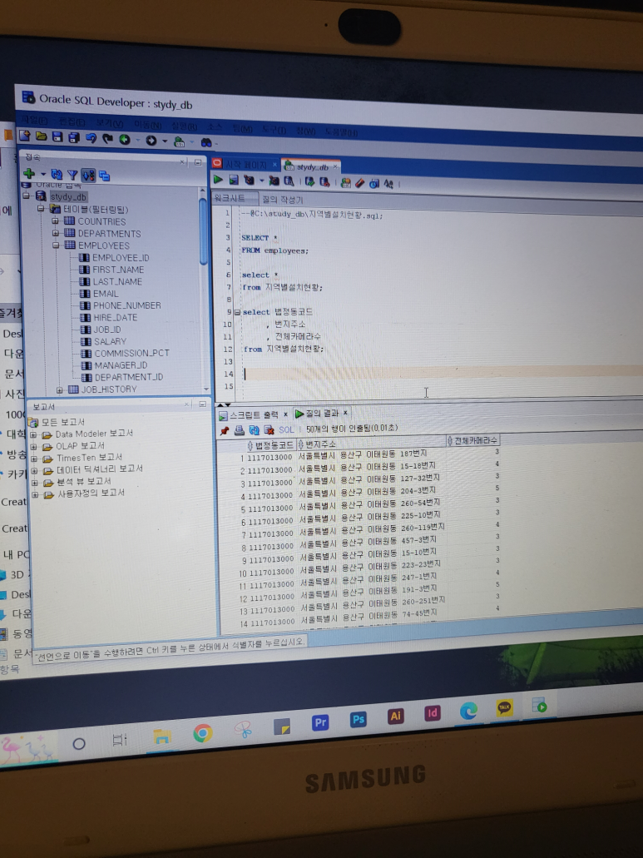Image resolution: width=643 pixels, height=858 pixels.
Task: Click the Open folder icon in main toolbar
Action: 41,136
